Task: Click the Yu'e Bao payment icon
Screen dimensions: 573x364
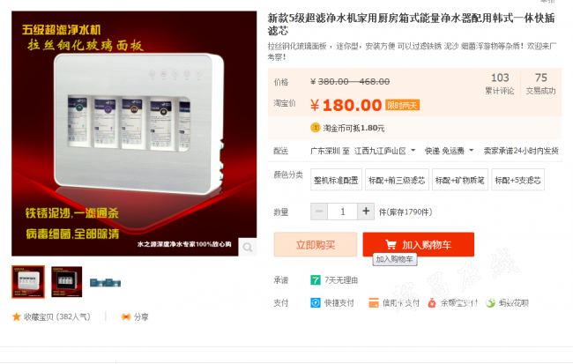Action: click(432, 302)
